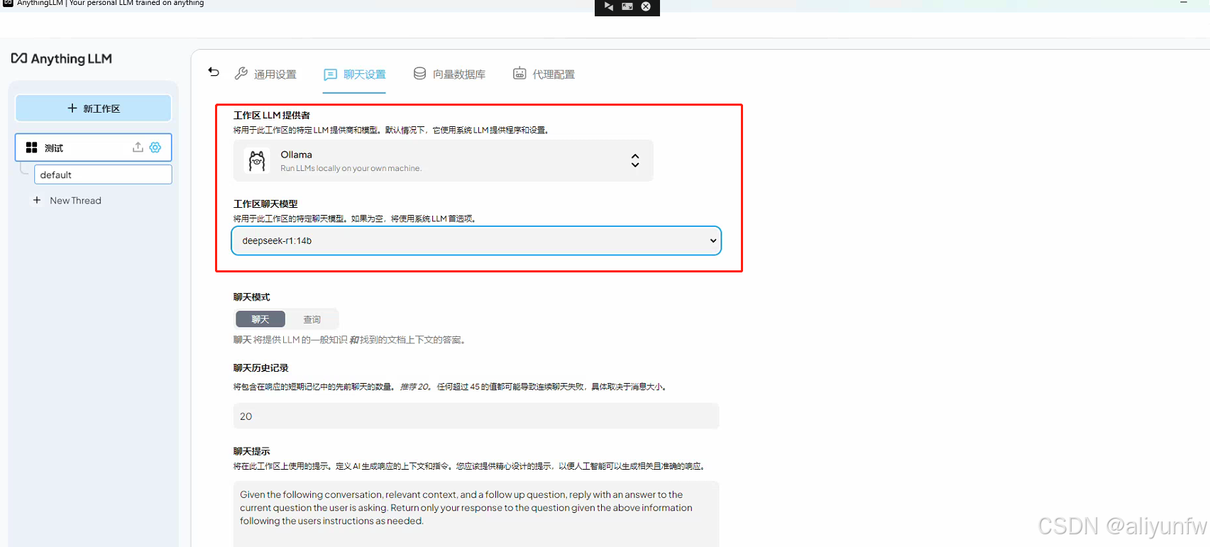Click the plus icon beside New Thread

[37, 201]
